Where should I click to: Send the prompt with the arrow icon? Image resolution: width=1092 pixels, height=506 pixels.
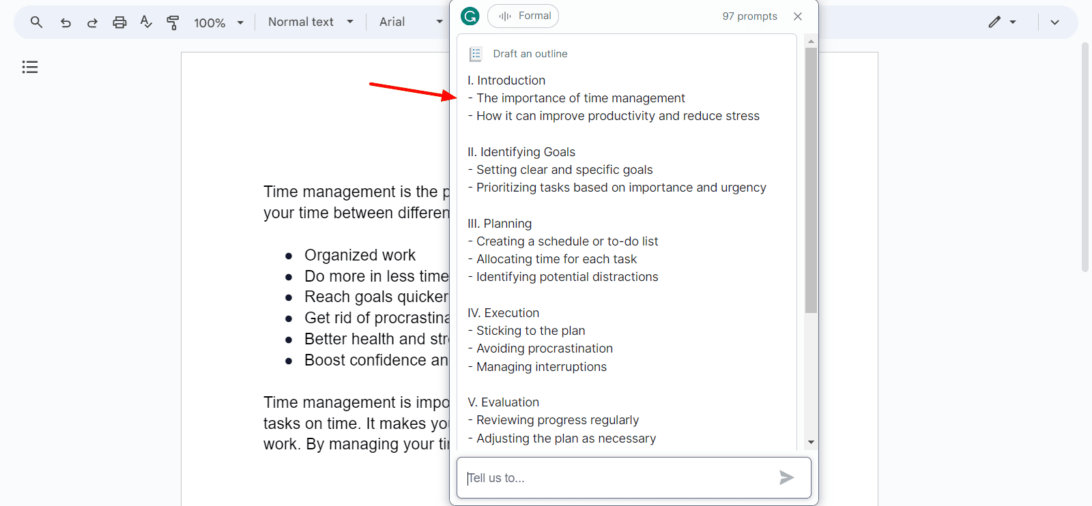pos(786,477)
